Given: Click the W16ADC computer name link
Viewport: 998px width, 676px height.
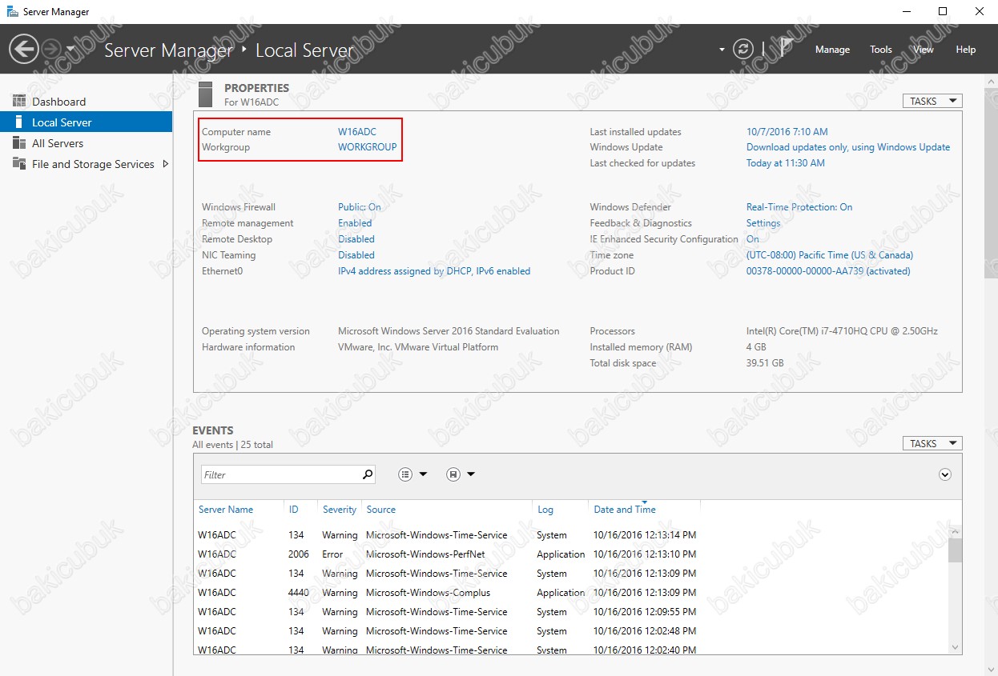Looking at the screenshot, I should tap(356, 132).
